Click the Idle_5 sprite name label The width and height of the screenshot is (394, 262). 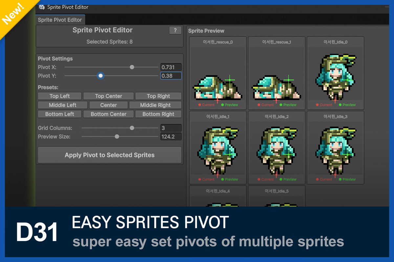(276, 191)
